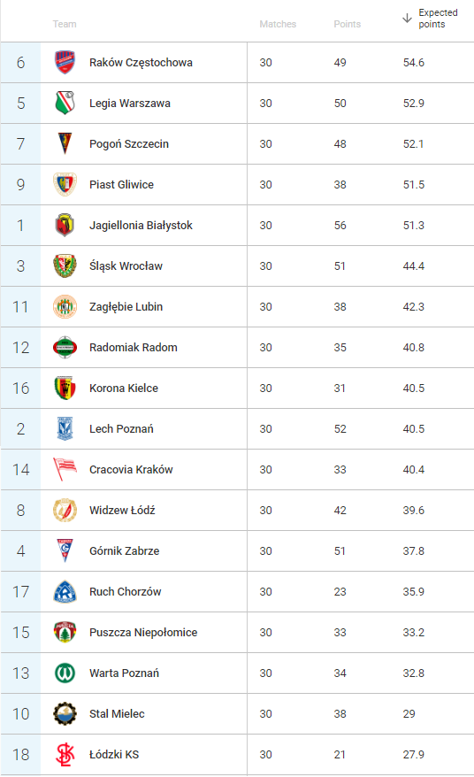
Task: Select the Widzew Łódź table row
Action: [x=237, y=511]
